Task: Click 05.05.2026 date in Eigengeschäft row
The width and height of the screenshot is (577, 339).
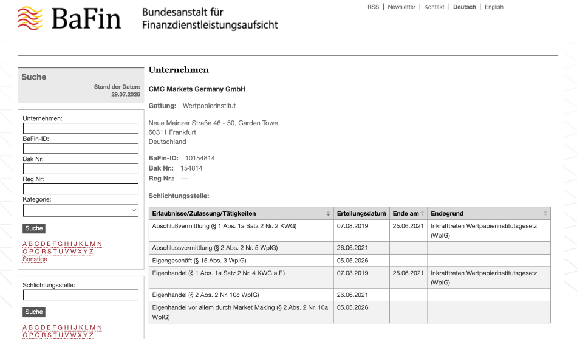Action: (x=352, y=261)
